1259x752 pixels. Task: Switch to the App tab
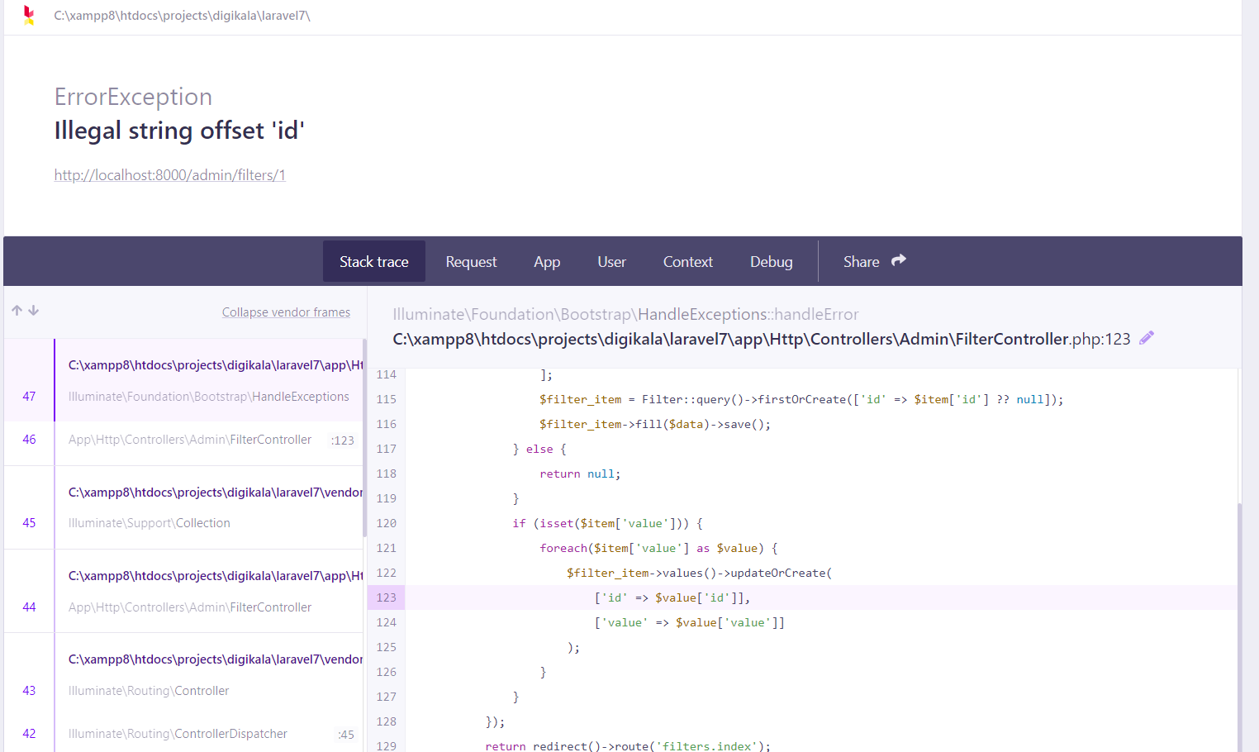coord(547,261)
